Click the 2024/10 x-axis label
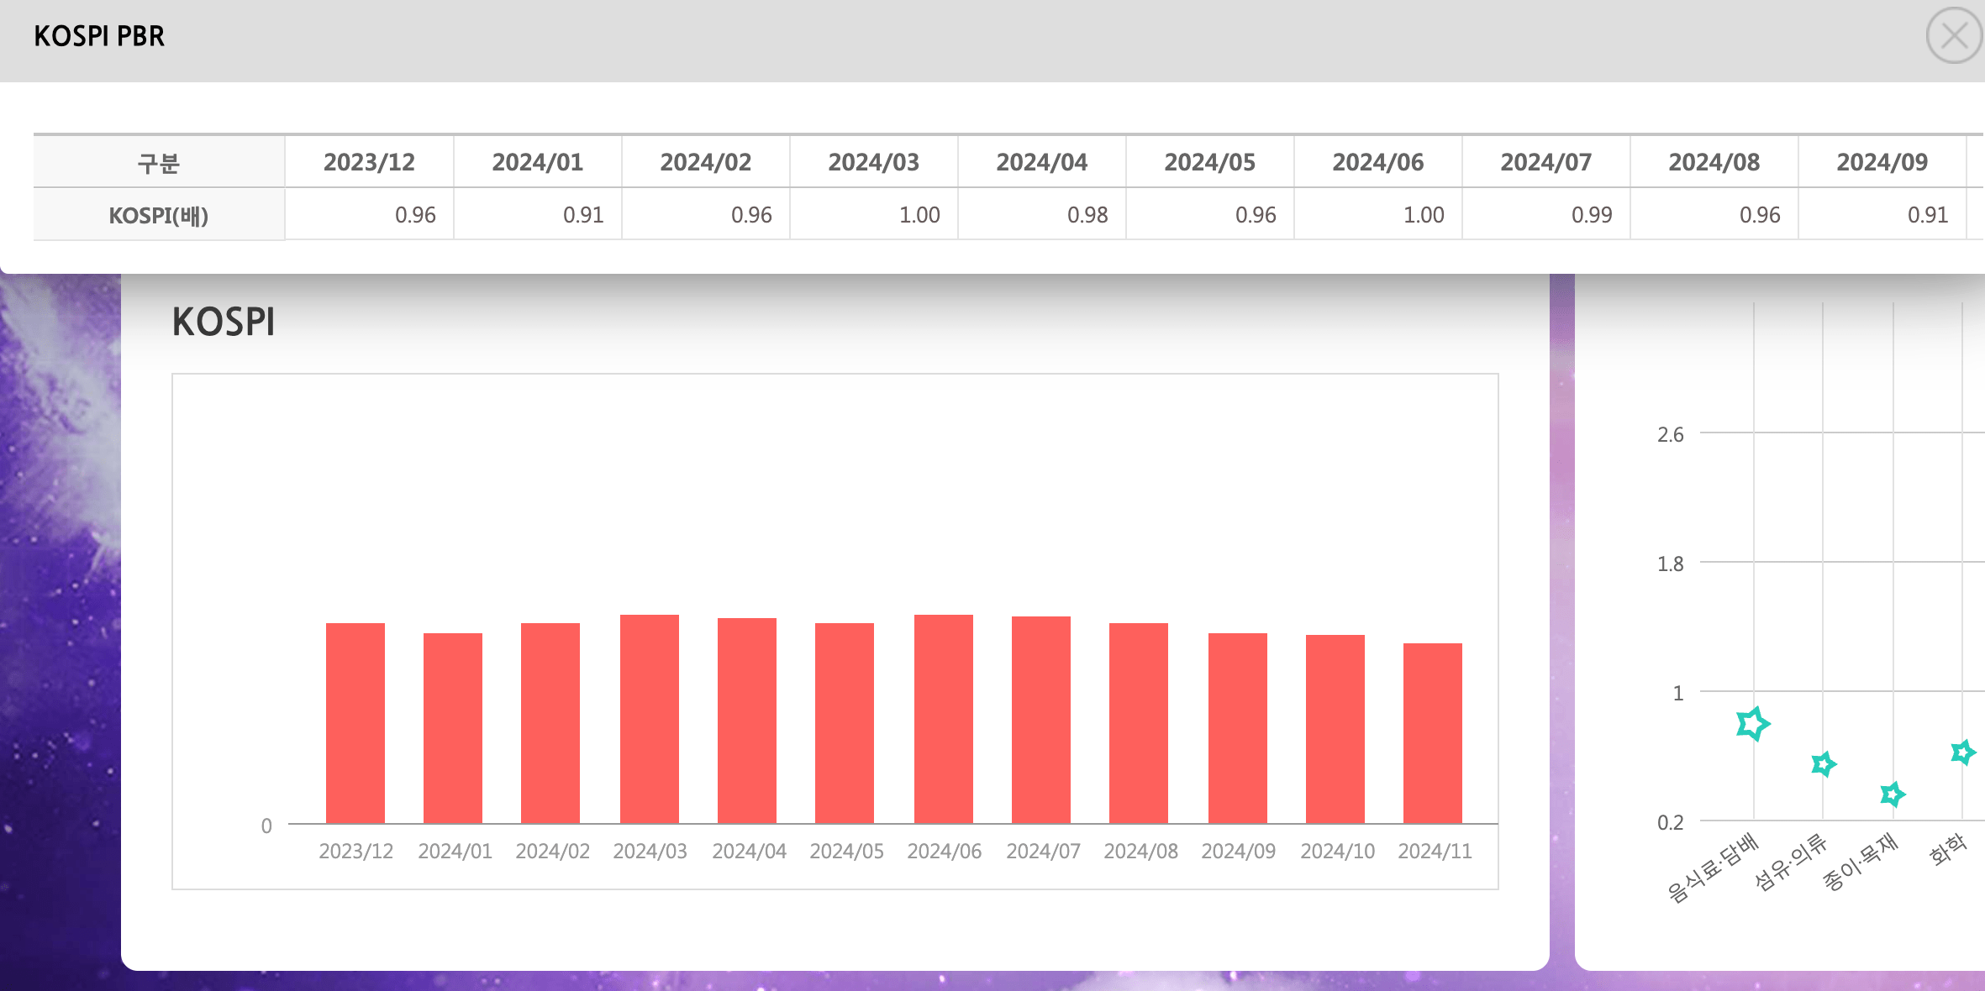The image size is (1985, 991). pos(1337,852)
